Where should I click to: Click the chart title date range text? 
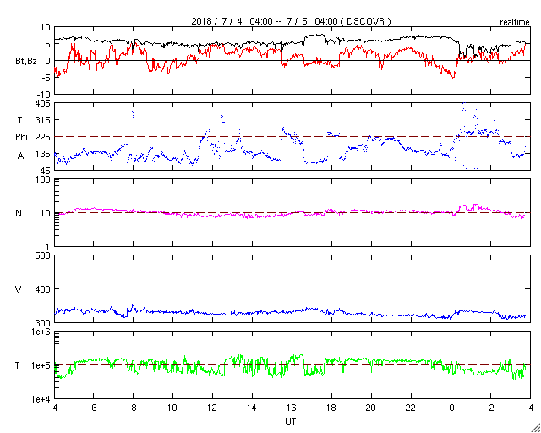[291, 21]
